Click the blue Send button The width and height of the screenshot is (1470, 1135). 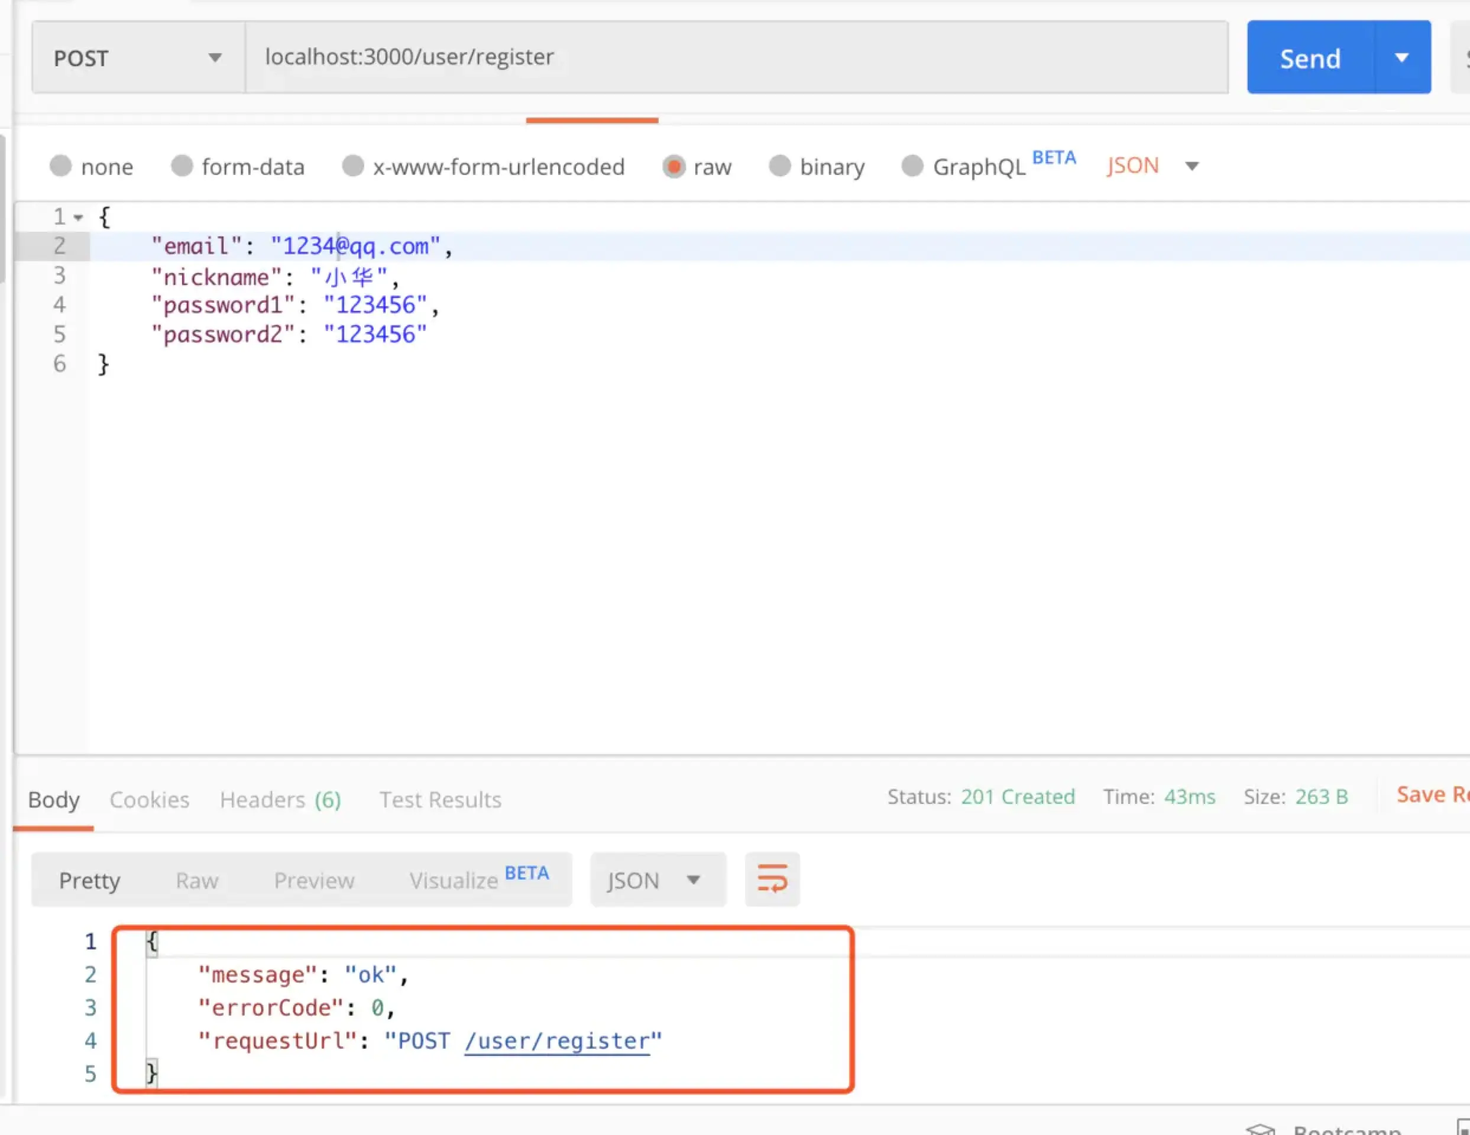click(1309, 58)
